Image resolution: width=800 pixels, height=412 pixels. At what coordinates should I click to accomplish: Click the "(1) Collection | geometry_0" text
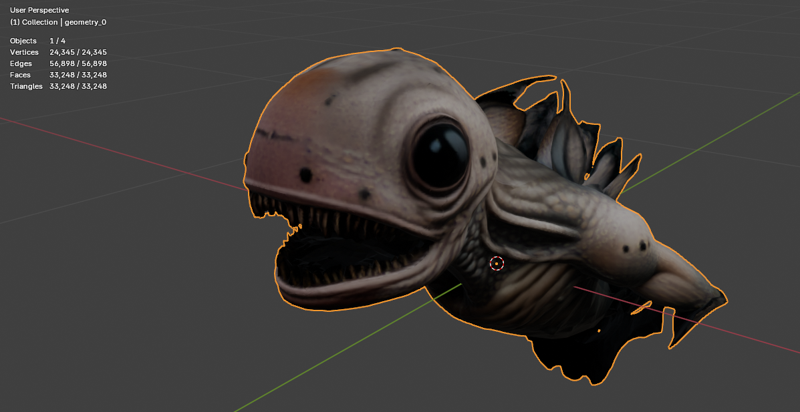[x=58, y=23]
